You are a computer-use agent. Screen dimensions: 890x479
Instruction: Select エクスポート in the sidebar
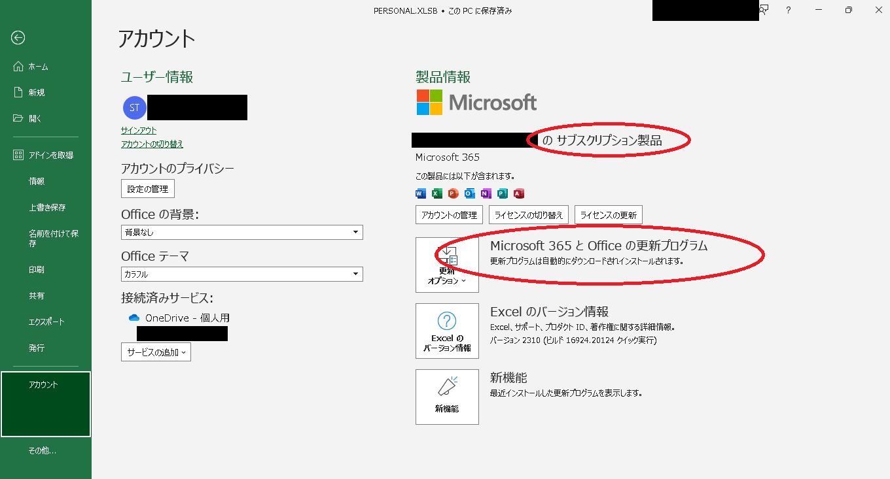tap(46, 322)
